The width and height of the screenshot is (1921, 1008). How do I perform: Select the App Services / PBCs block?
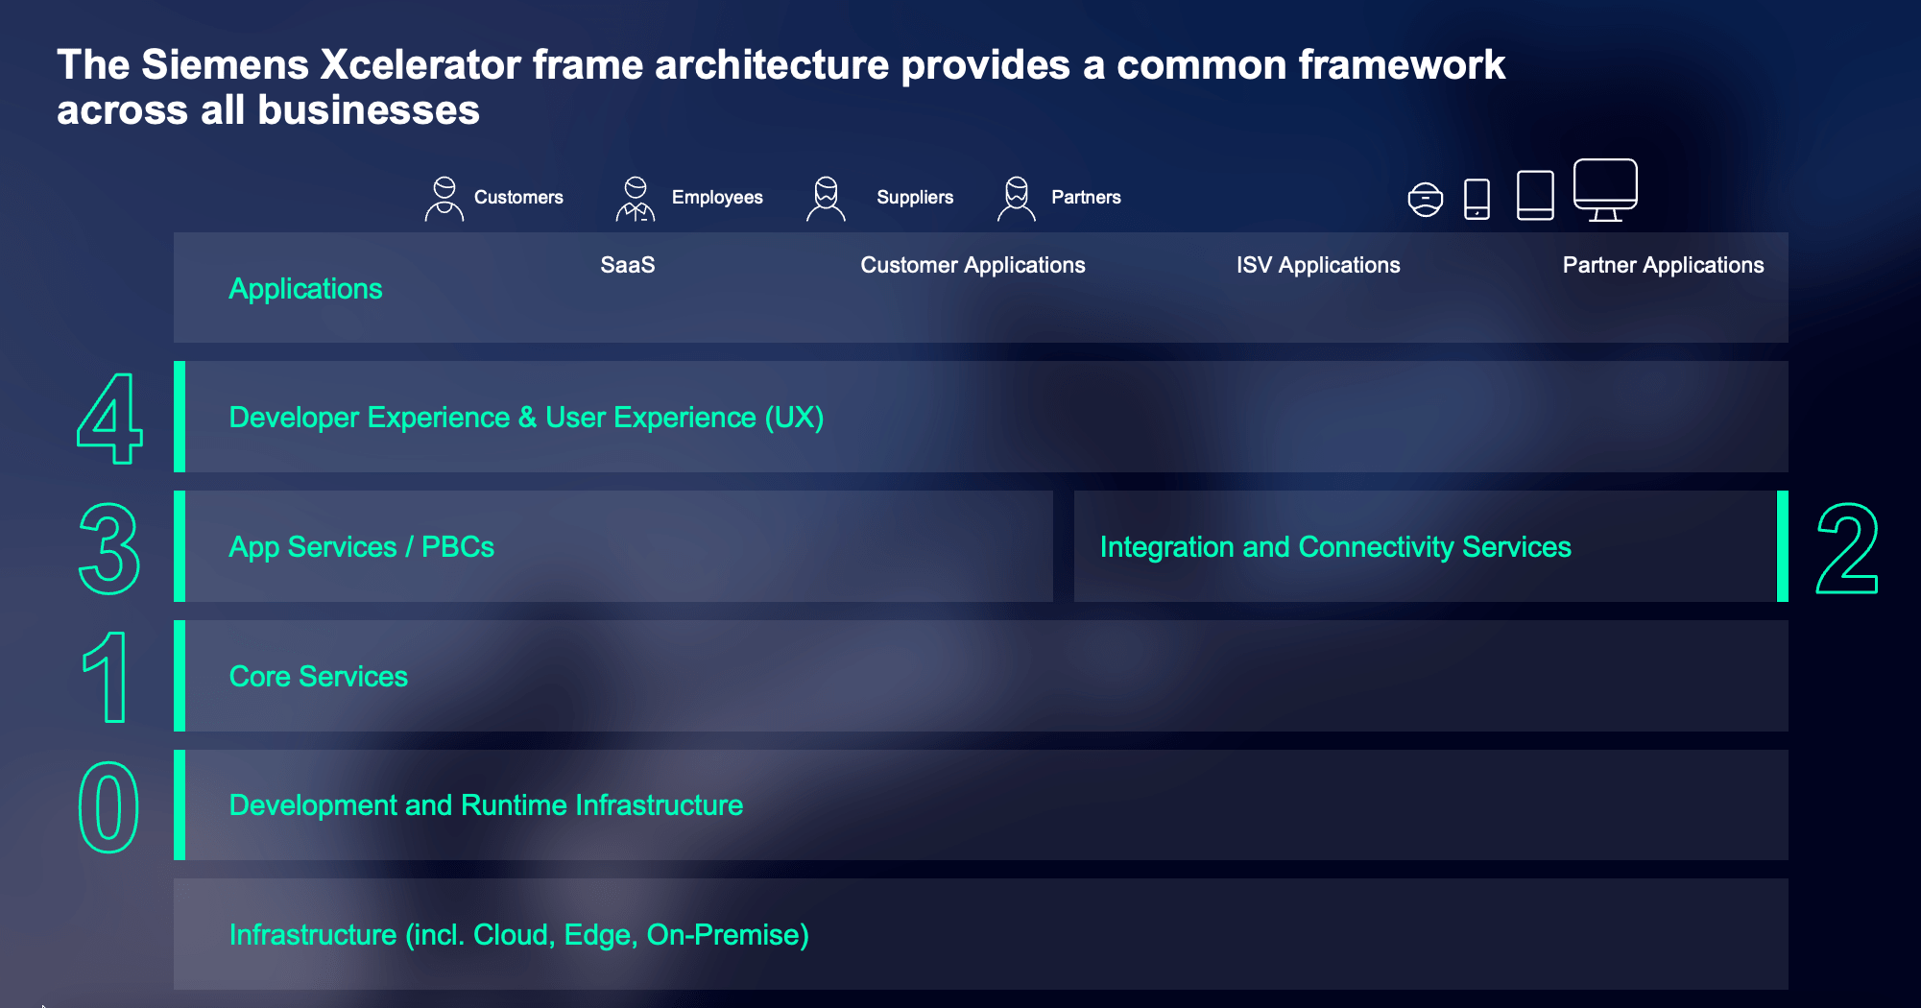point(613,546)
